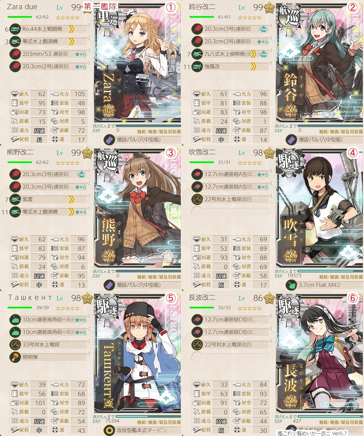Click the 改良型艦本式タービン turbine icon
Viewport: 364px width, 436px height.
coord(109,430)
